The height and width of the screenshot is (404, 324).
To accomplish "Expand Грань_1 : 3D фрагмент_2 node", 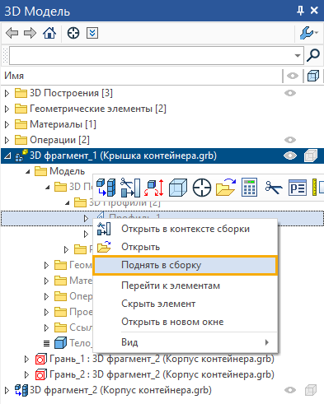I will 26,359.
